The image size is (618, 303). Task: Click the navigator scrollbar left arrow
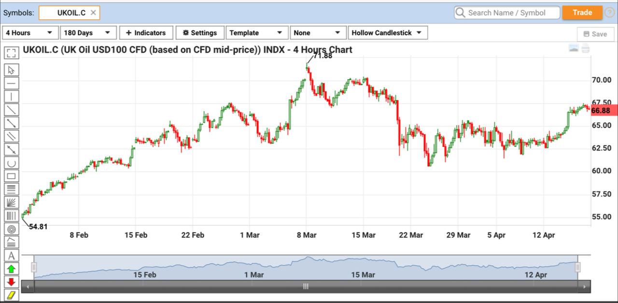click(28, 287)
